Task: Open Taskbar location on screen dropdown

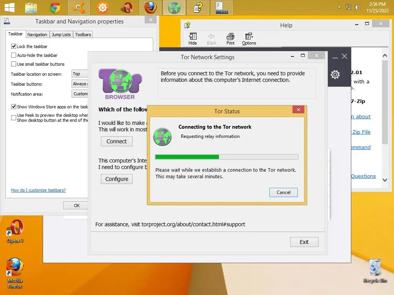Action: pyautogui.click(x=80, y=74)
